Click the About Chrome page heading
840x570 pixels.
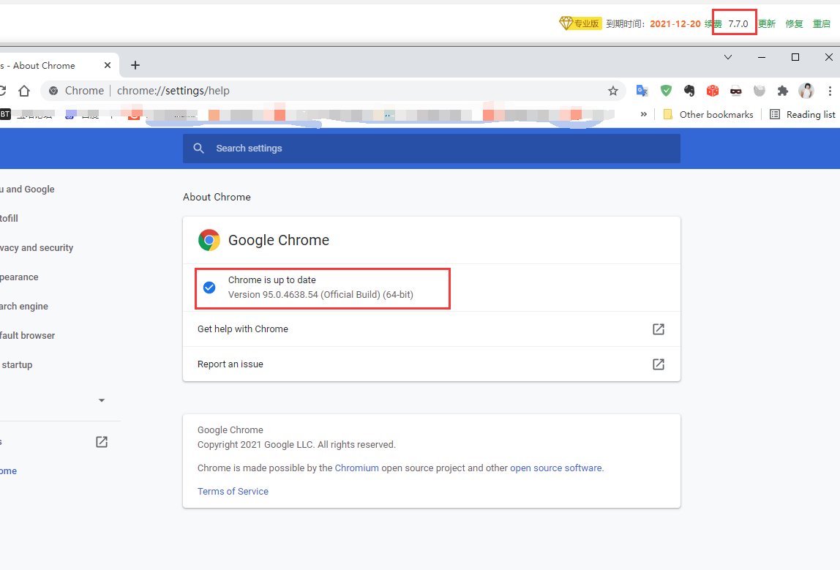pyautogui.click(x=217, y=197)
